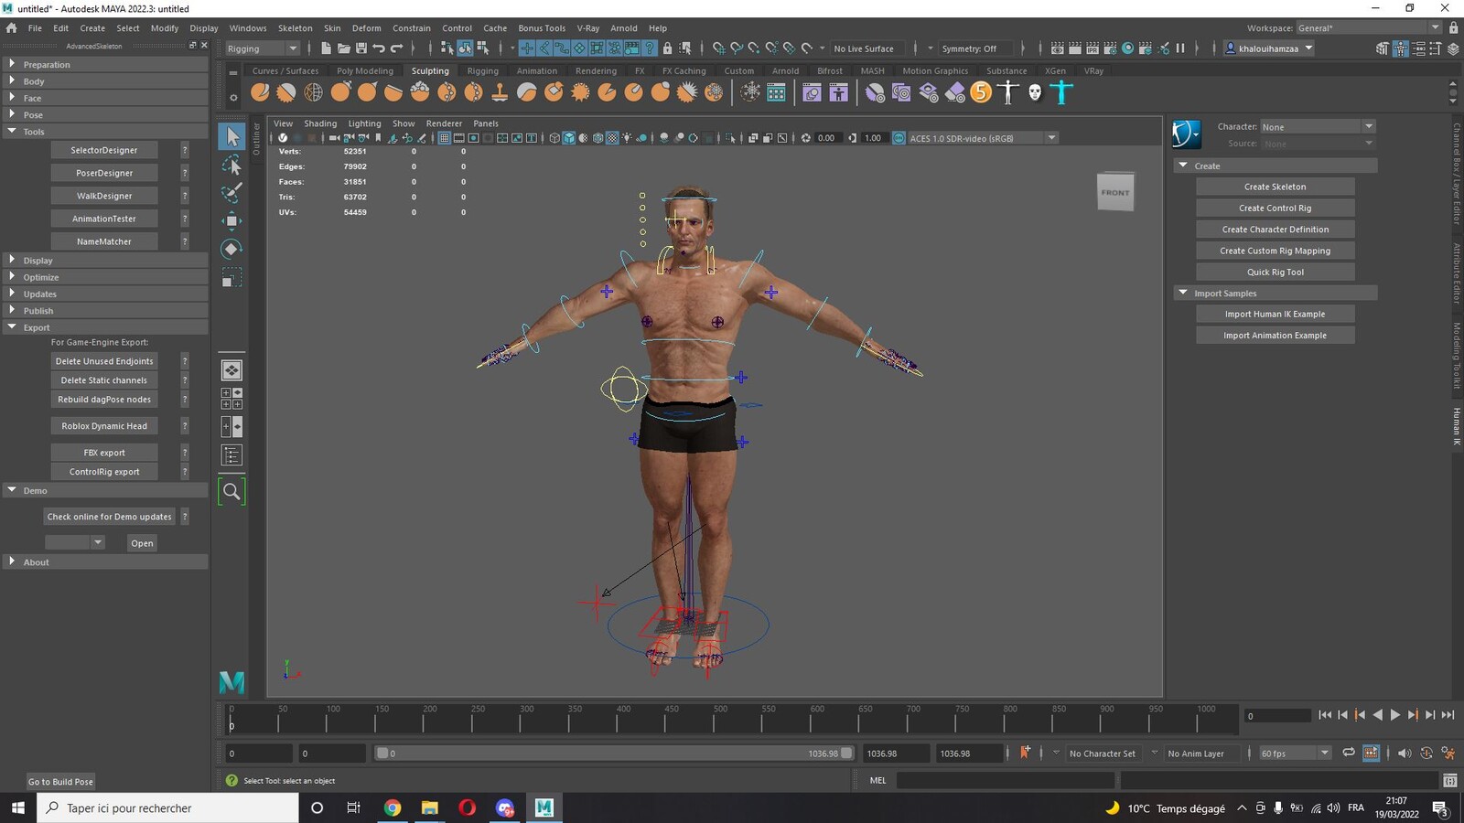Click the new scene file icon

click(x=326, y=48)
